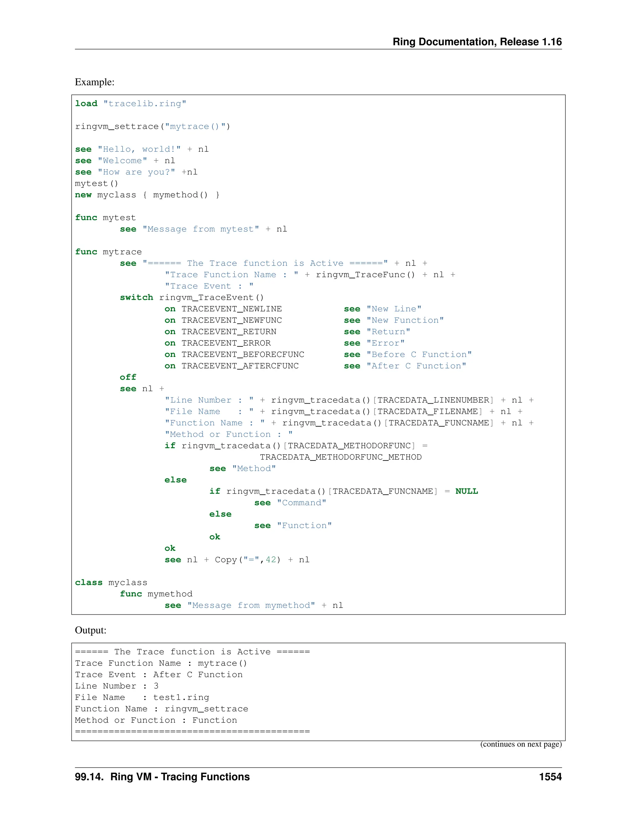Click the 'Example:' label text

point(94,82)
